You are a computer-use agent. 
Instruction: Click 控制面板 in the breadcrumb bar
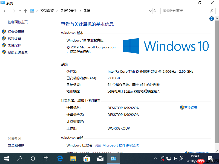tap(47, 11)
